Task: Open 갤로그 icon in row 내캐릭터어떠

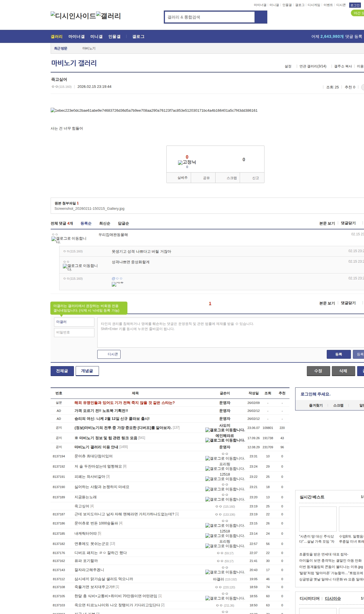Action: click(225, 536)
